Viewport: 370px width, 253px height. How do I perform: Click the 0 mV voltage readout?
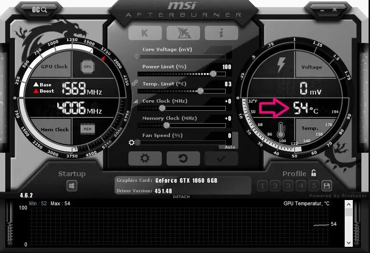coord(310,89)
